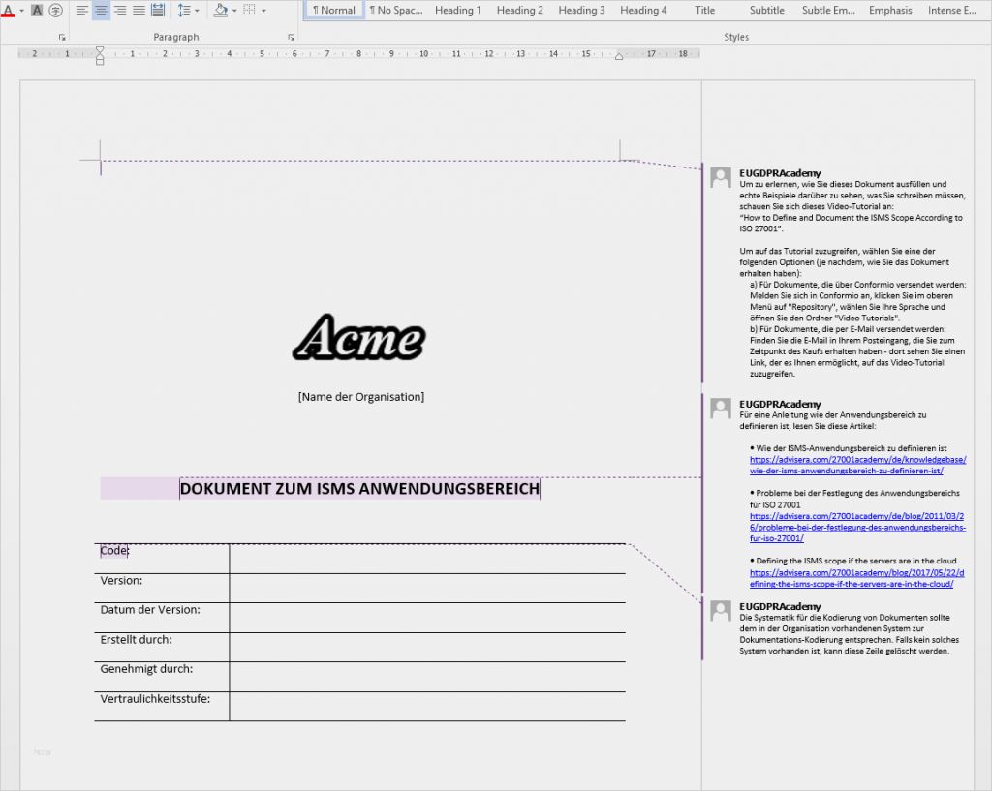Open the Paragraph dialog launcher

tap(292, 37)
